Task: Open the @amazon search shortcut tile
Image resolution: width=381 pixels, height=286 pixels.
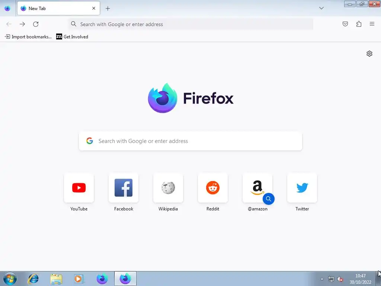Action: click(x=257, y=188)
